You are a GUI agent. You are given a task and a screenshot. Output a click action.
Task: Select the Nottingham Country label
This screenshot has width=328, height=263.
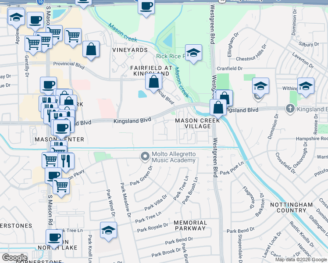coord(292,207)
